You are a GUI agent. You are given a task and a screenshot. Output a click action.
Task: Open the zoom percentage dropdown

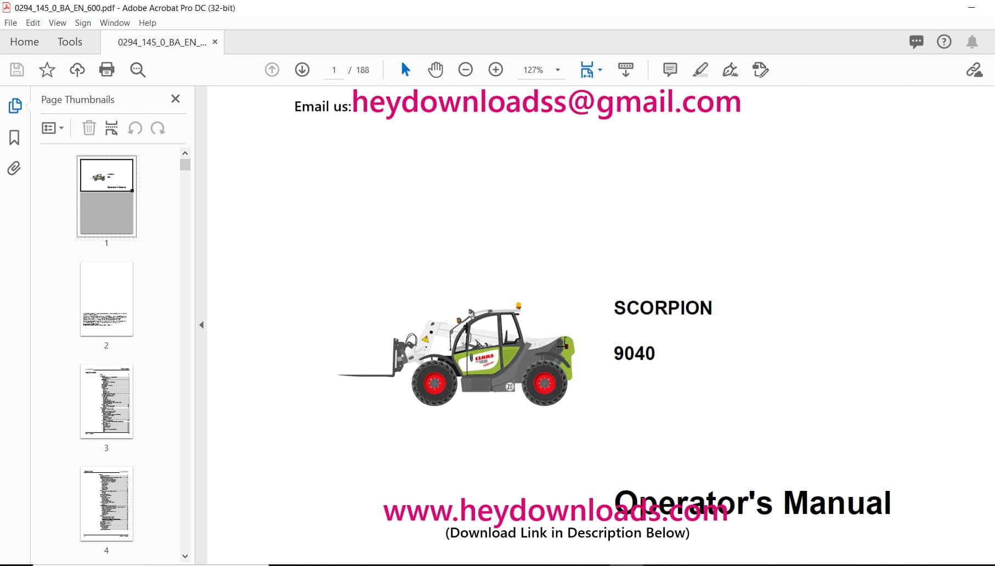click(558, 70)
